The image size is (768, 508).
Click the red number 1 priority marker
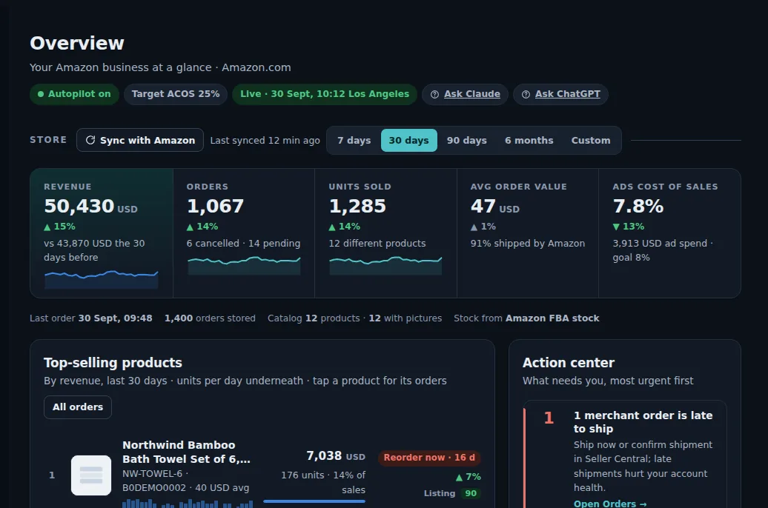(x=549, y=418)
